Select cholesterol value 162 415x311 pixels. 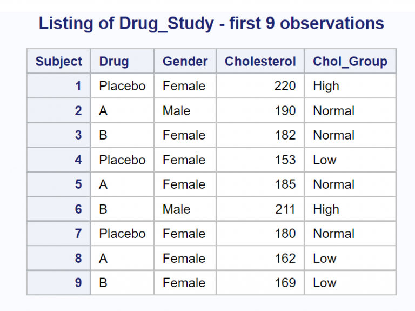point(285,259)
